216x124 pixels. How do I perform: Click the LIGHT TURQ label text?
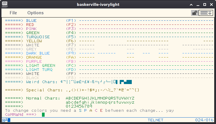pyautogui.click(x=39, y=70)
